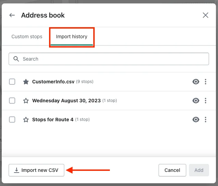This screenshot has width=218, height=186.
Task: Tick the Stops for Route 4 checkbox
Action: coord(12,120)
